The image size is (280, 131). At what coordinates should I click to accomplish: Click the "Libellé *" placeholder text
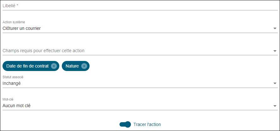click(x=10, y=6)
